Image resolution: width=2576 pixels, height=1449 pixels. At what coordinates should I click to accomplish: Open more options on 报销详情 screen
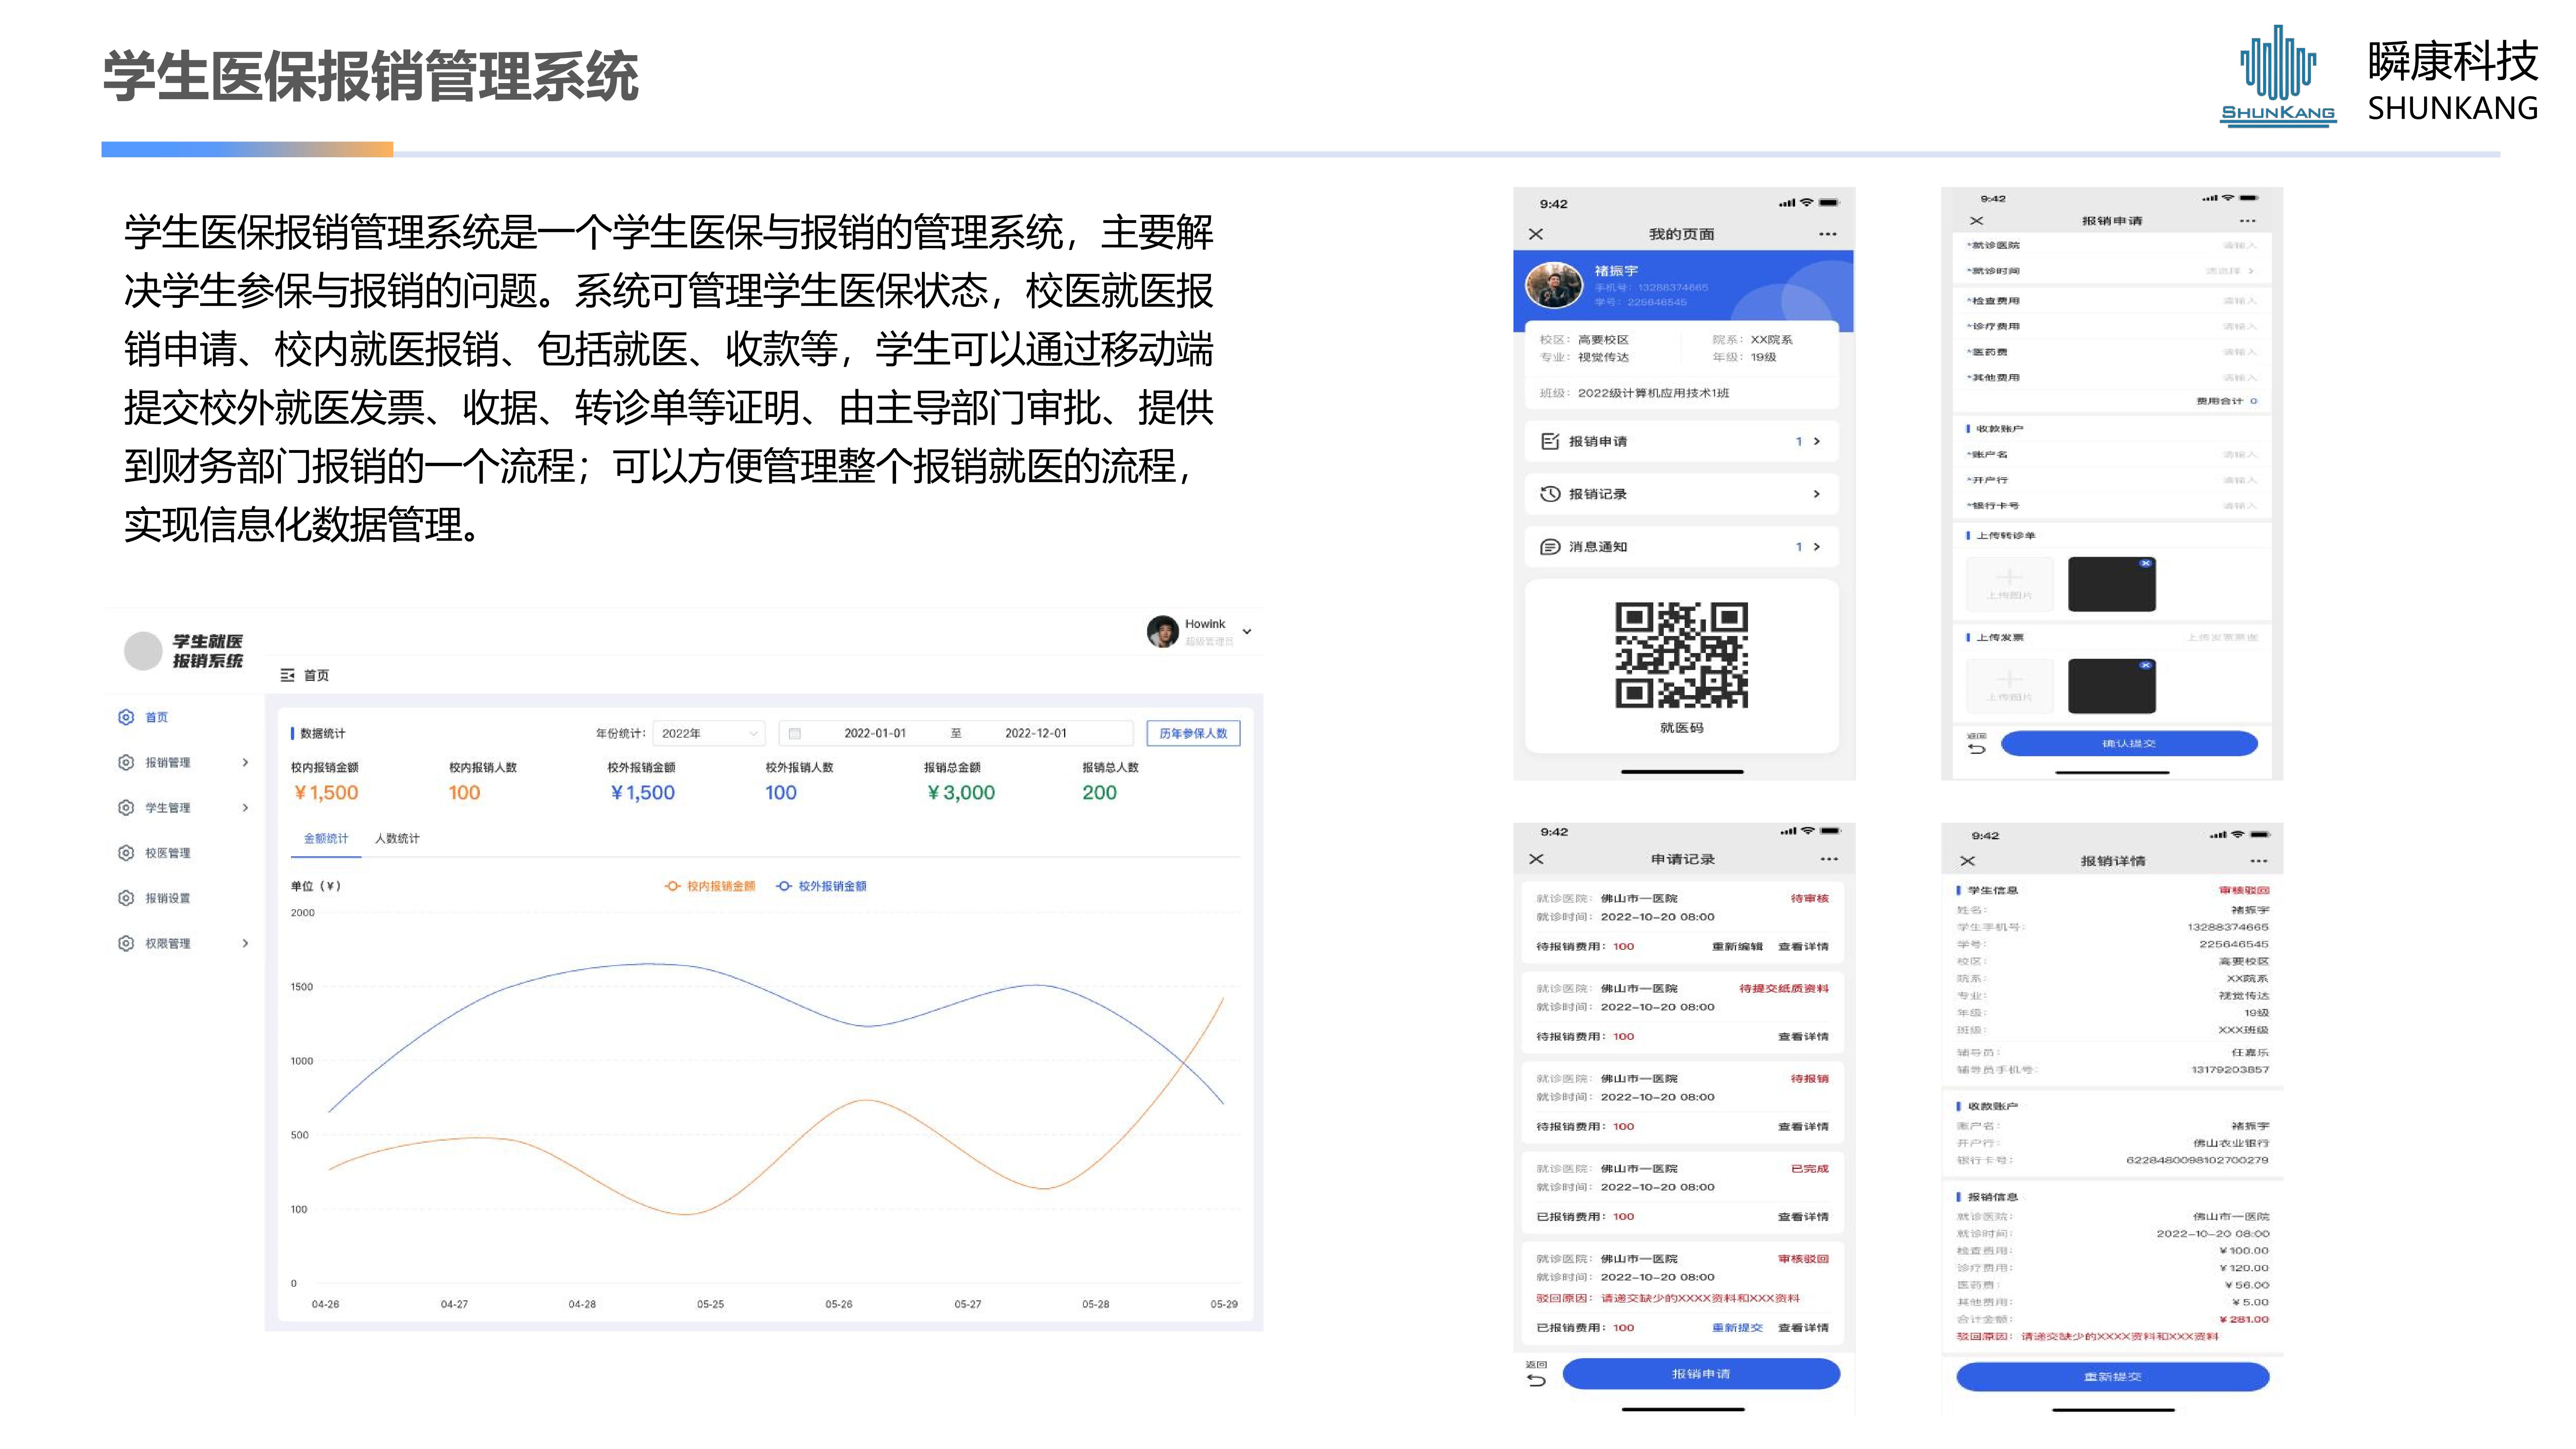tap(2259, 861)
